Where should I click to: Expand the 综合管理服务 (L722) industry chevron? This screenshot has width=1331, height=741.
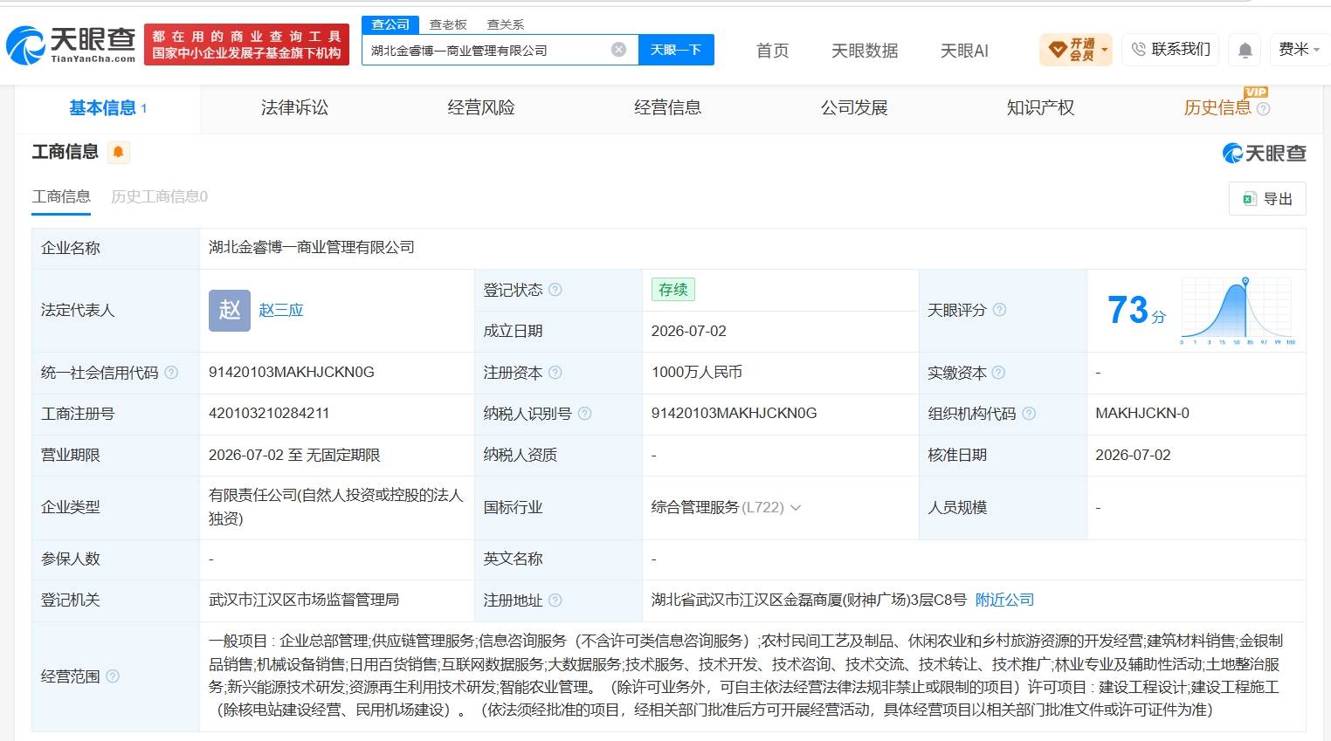point(796,508)
